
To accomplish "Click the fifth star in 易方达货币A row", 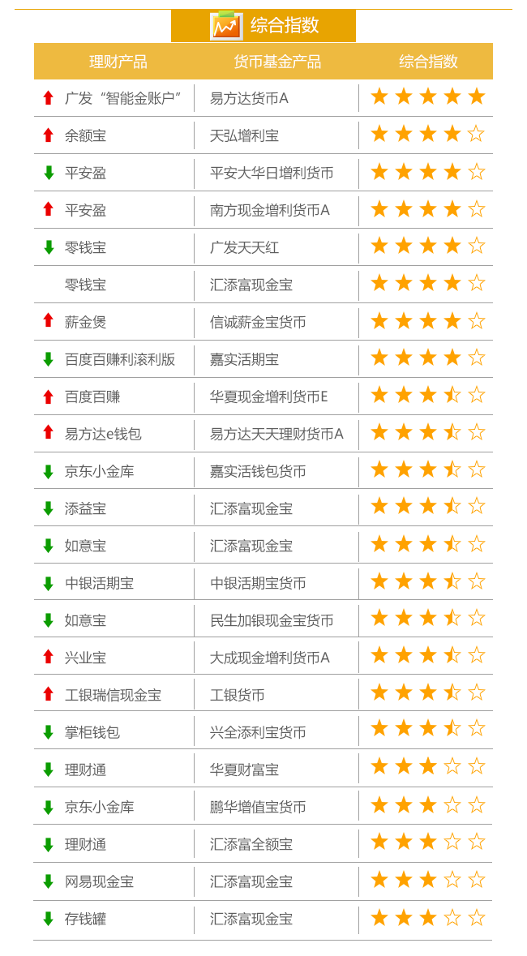I will 477,96.
